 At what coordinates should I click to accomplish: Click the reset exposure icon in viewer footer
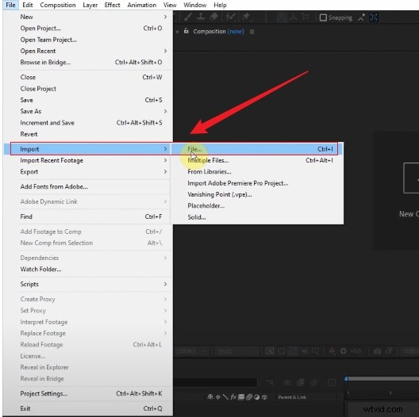pos(344,351)
